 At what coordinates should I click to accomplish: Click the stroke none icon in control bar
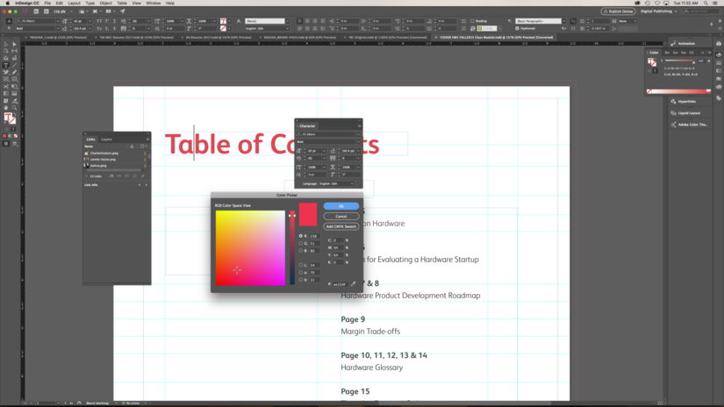pyautogui.click(x=224, y=28)
